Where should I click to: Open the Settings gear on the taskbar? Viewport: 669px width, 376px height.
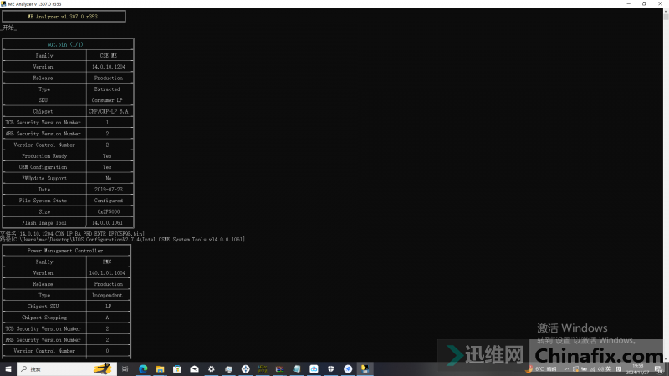(x=212, y=369)
